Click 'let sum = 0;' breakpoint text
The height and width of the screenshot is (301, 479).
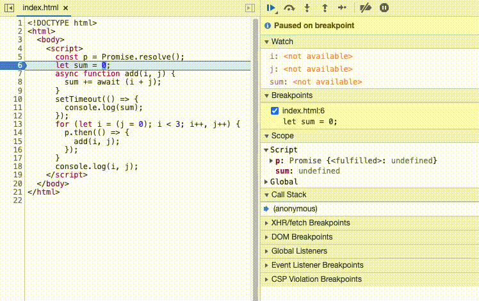(310, 122)
